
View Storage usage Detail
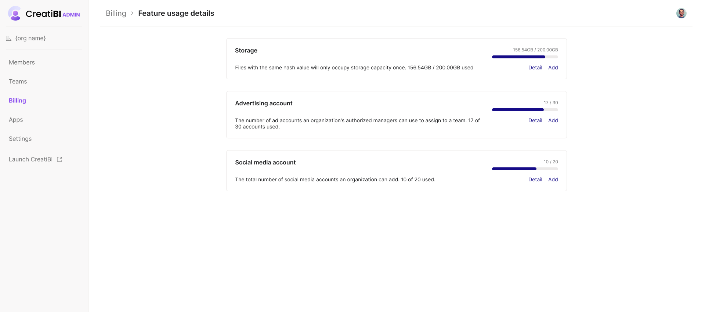[535, 68]
